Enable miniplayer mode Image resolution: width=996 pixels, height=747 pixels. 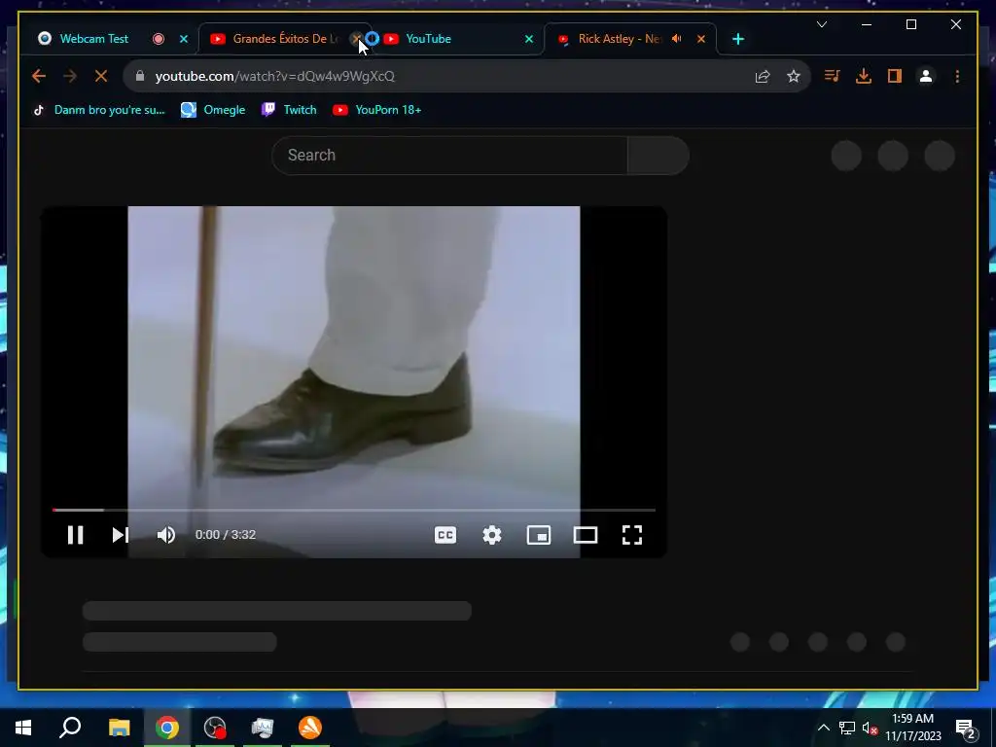pyautogui.click(x=539, y=535)
